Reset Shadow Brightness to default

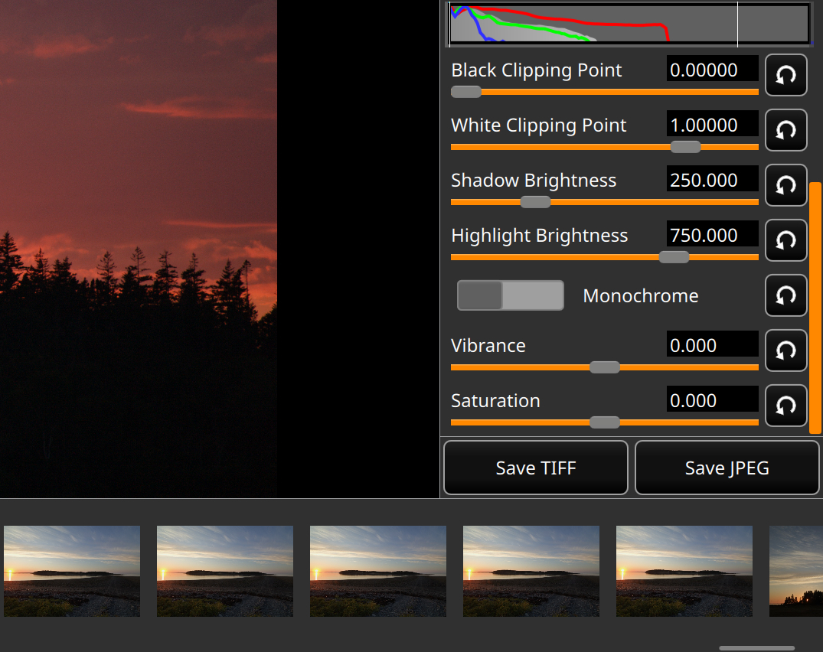[785, 185]
